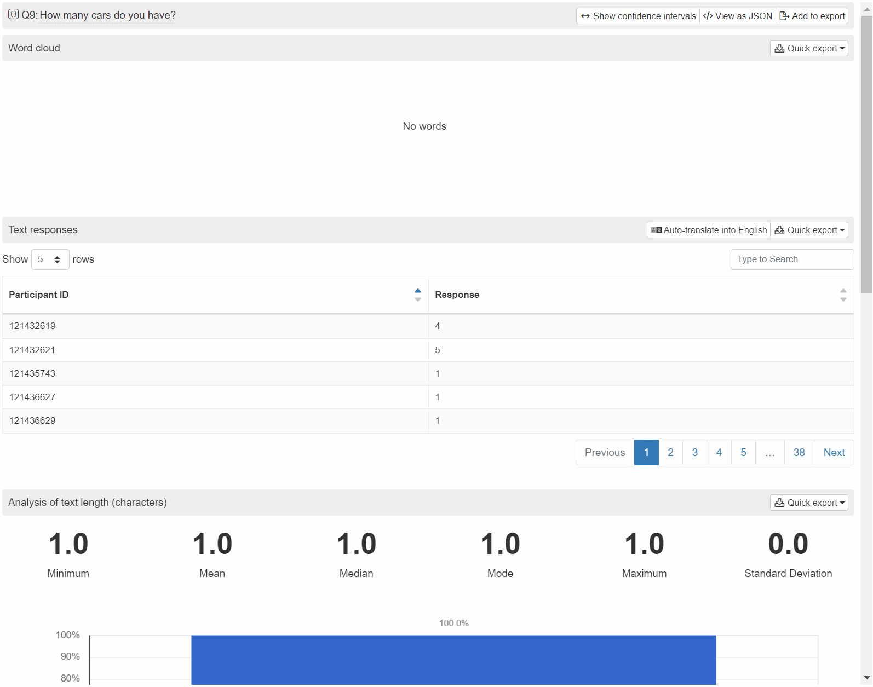Click the Mean label
The image size is (873, 687).
(x=212, y=574)
